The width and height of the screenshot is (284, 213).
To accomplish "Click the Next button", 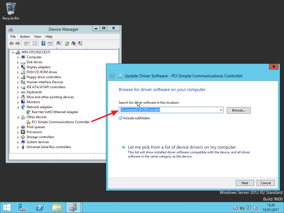I will 245,183.
